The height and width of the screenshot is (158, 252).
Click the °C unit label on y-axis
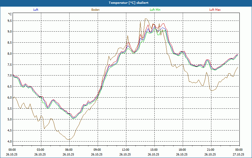tap(10, 14)
